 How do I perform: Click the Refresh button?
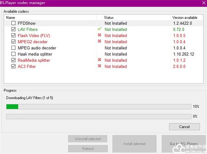(88, 149)
